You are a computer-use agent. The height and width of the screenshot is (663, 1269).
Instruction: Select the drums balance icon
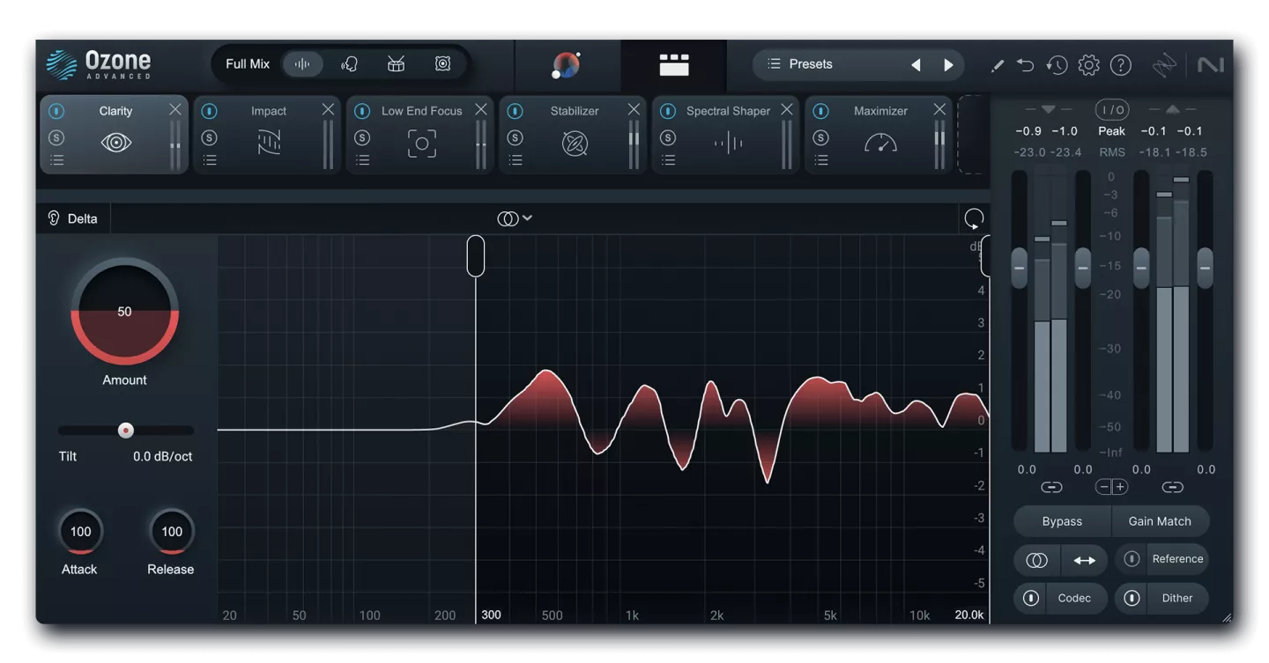(x=396, y=64)
